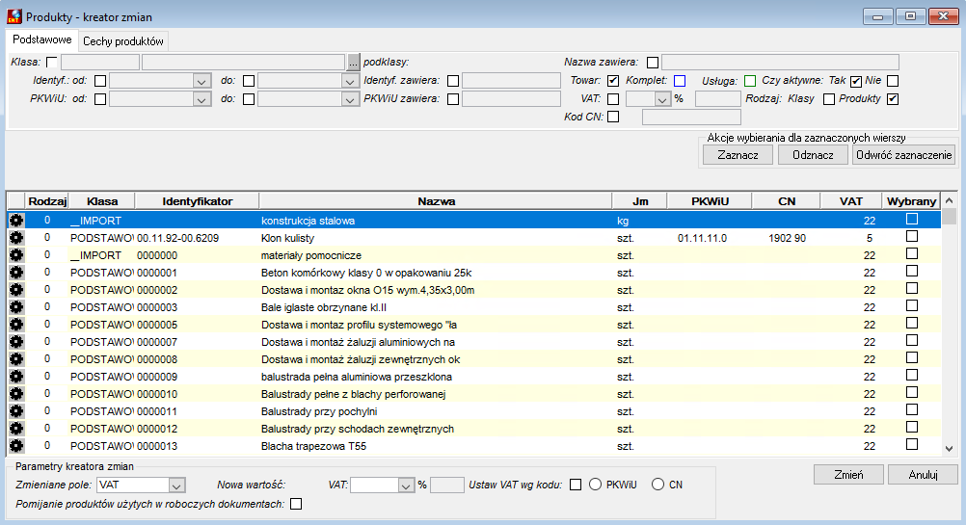The image size is (966, 525).
Task: Open the Nowa wartość VAT dropdown
Action: tap(406, 485)
